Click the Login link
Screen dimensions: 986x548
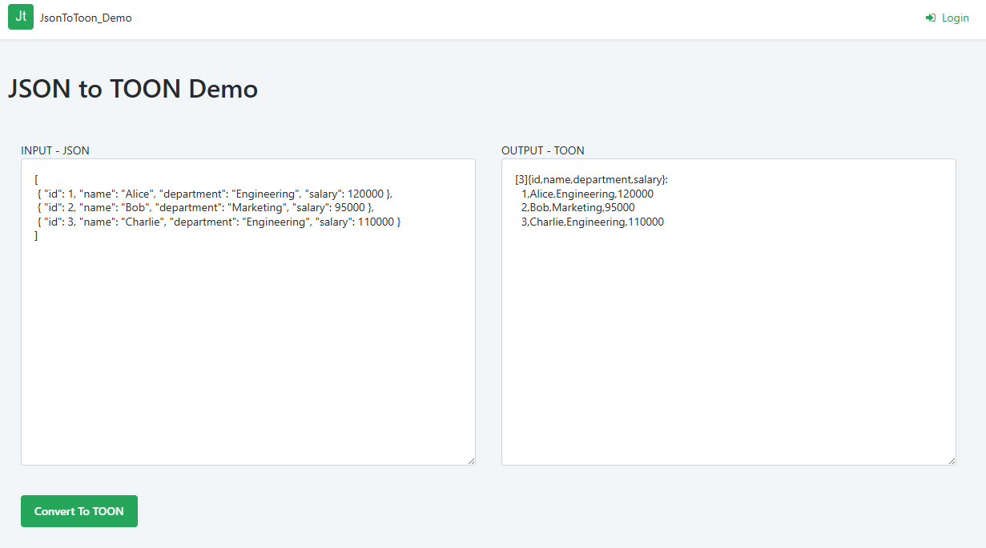click(x=947, y=18)
